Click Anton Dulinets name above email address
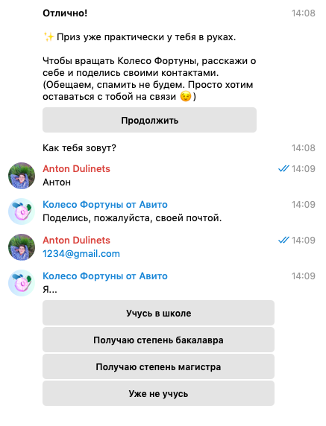This screenshot has width=326, height=426. coord(76,240)
